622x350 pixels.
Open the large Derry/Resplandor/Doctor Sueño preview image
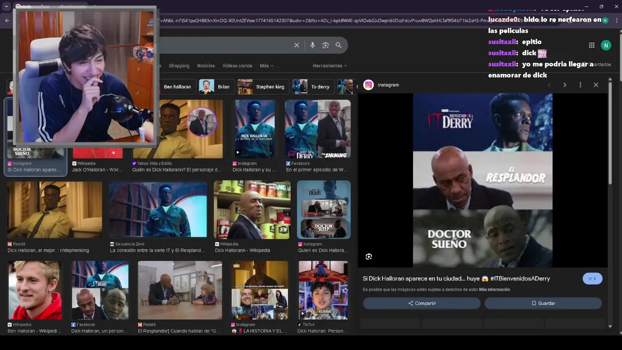pos(483,180)
